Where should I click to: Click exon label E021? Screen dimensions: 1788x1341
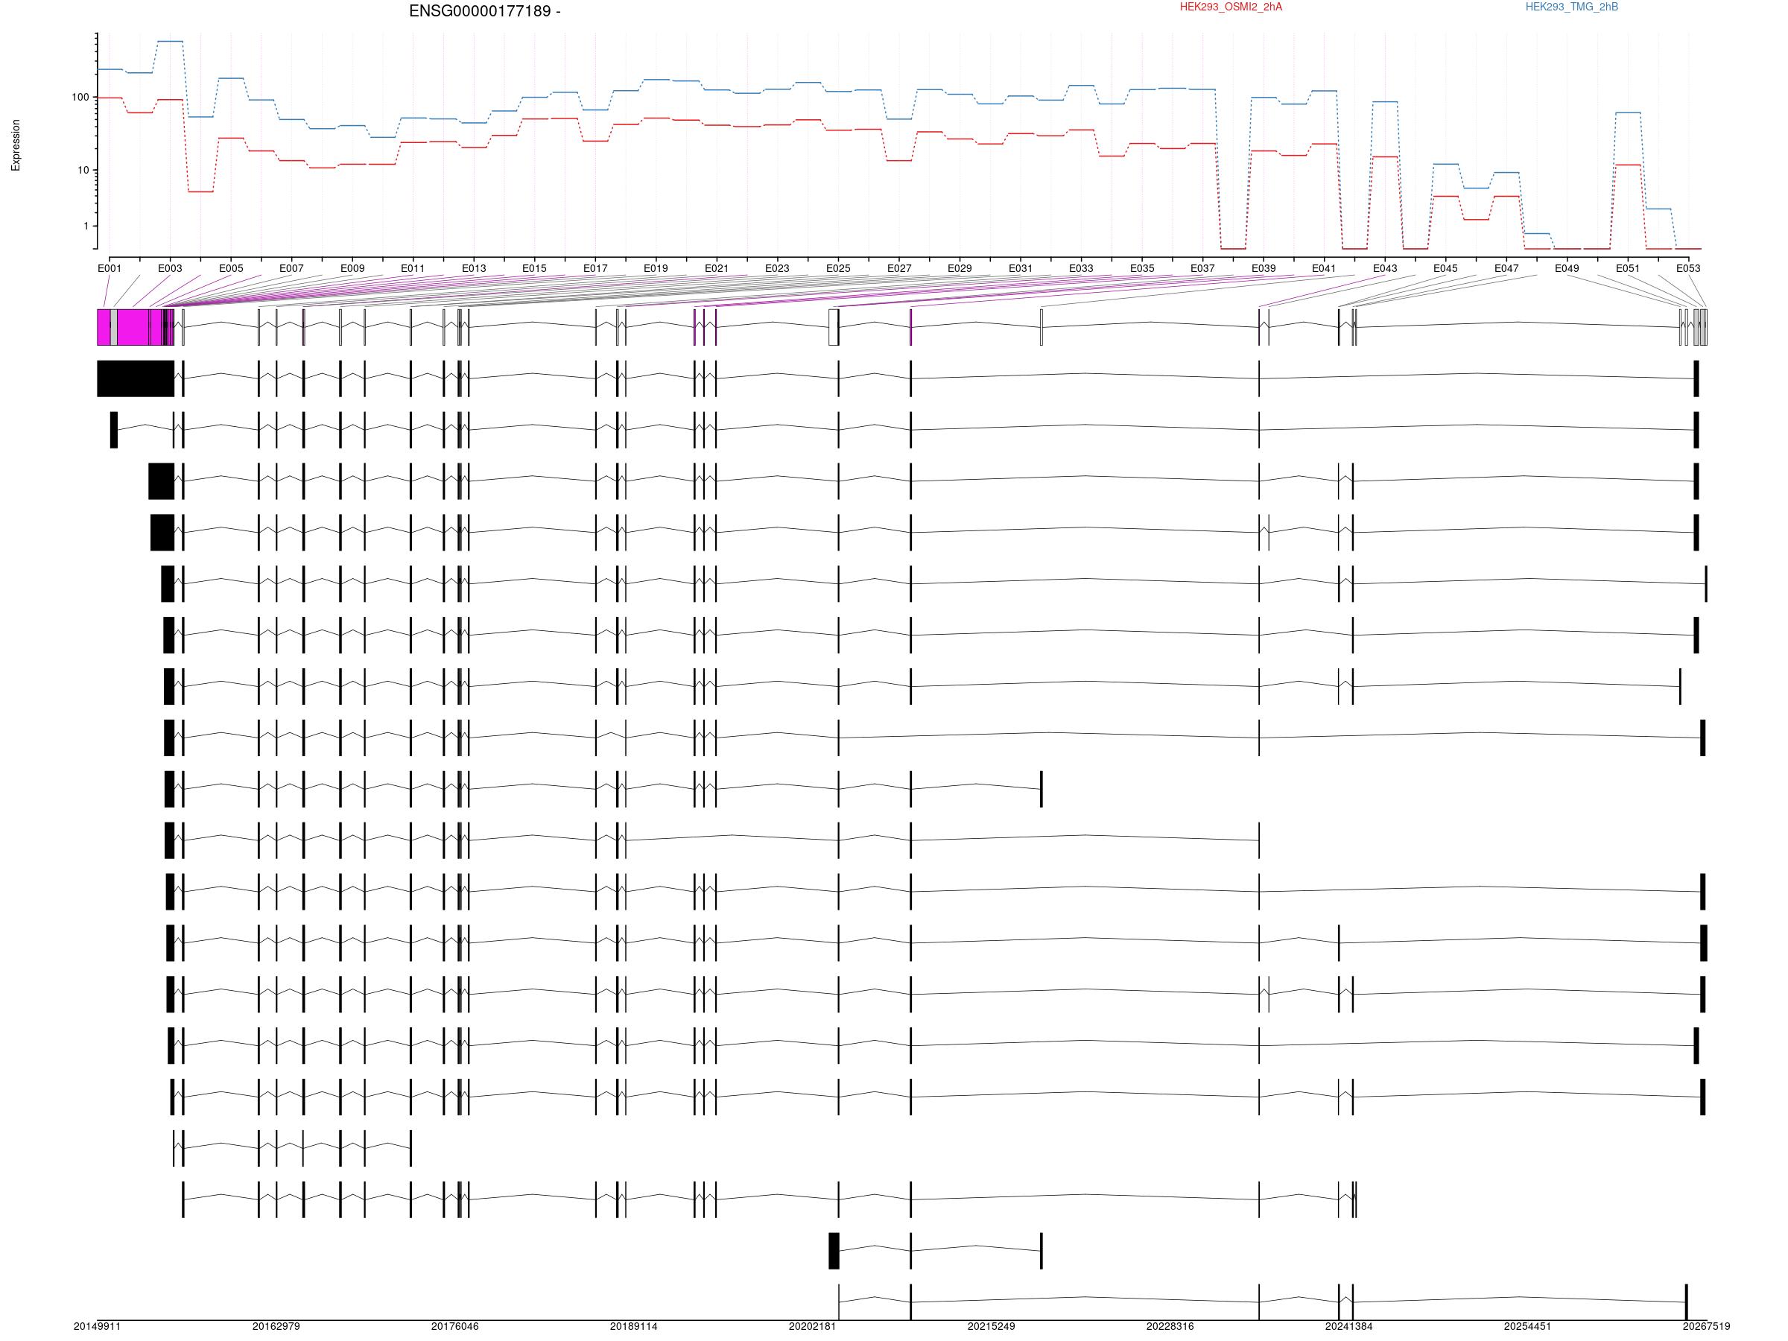coord(716,268)
